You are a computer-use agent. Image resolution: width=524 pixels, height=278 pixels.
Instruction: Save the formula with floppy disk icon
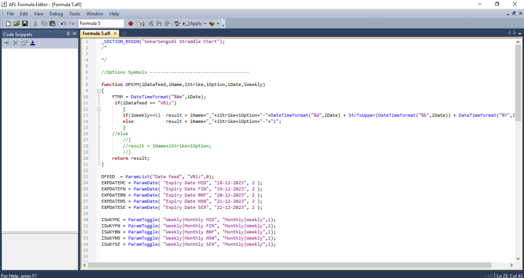click(25, 24)
